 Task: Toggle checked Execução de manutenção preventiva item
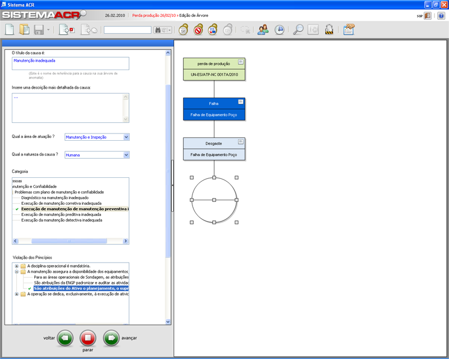75,209
